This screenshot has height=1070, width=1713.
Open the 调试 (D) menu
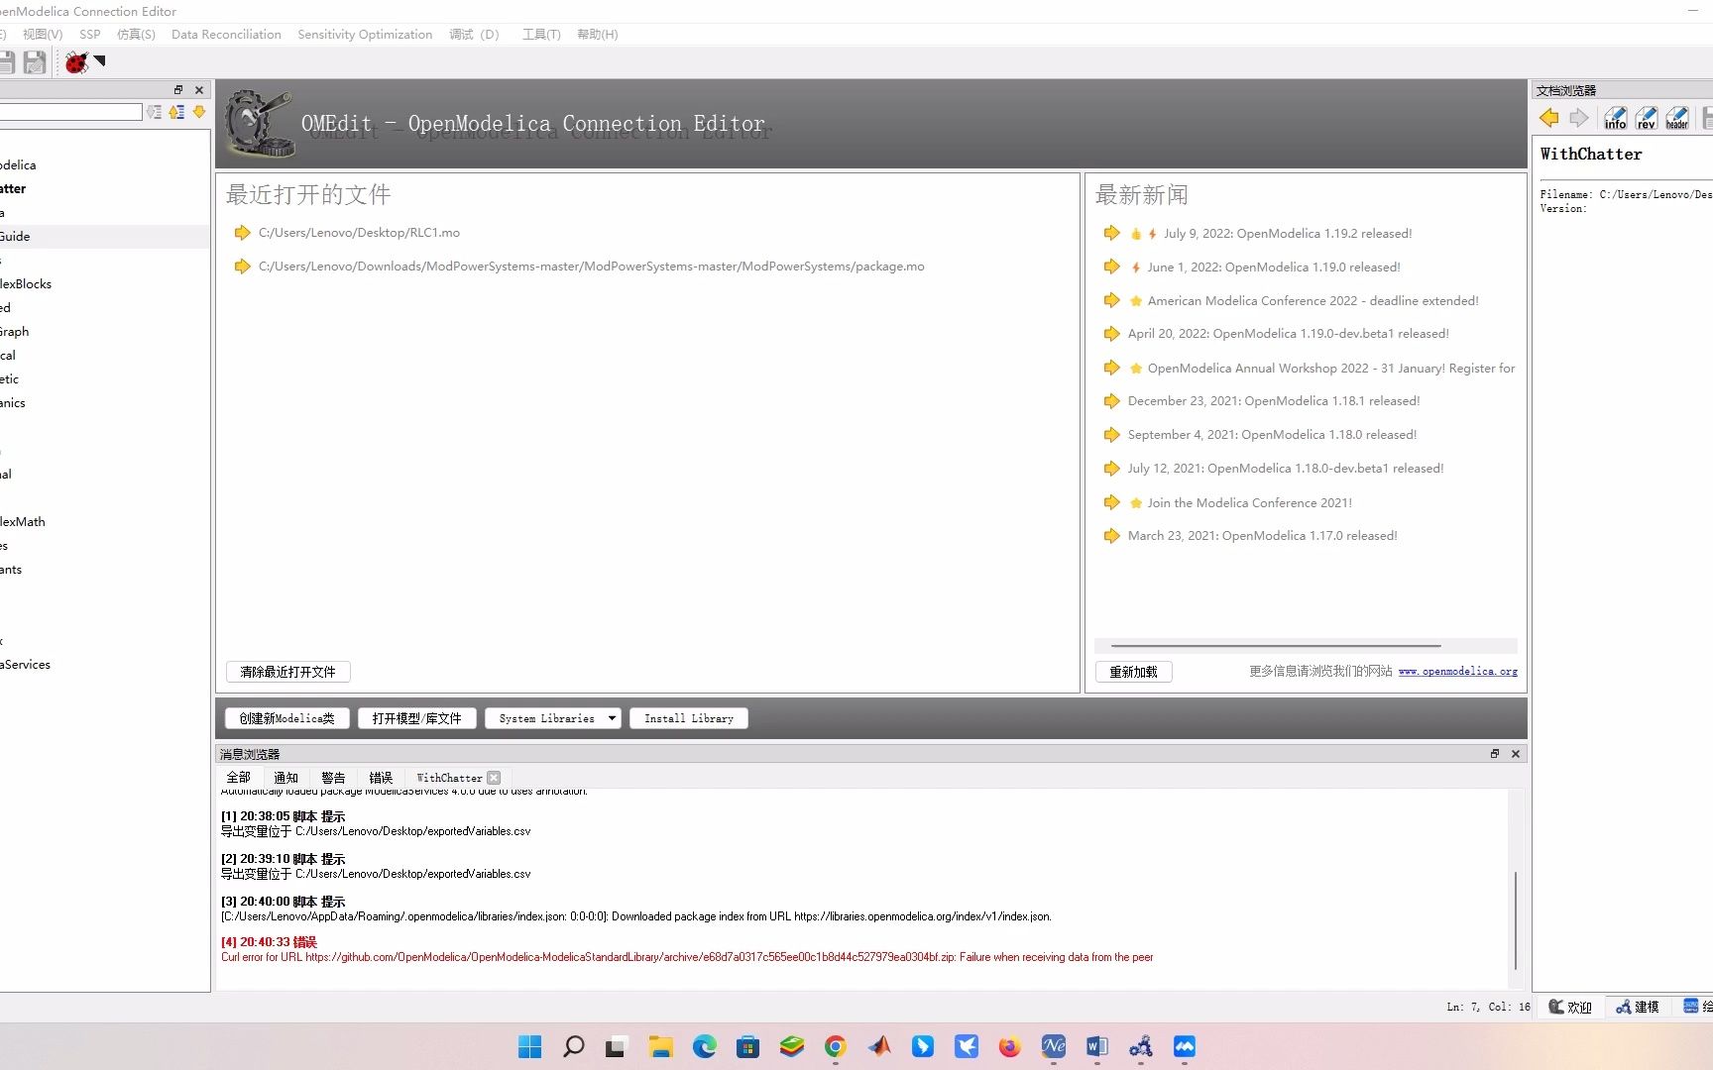[x=474, y=34]
